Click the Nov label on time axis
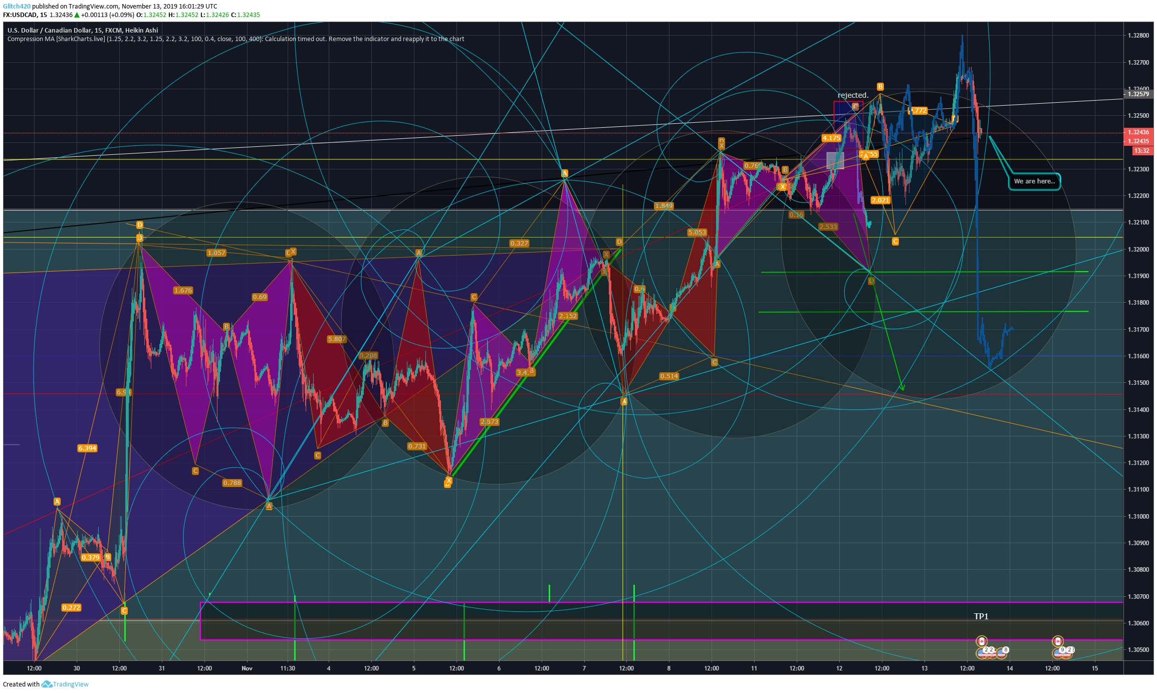 (x=247, y=668)
